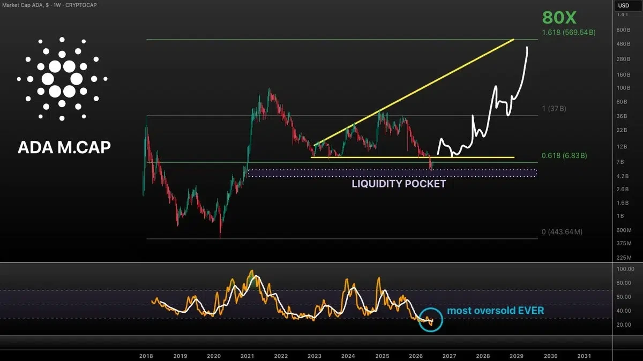
Task: Select the 'ADA M.CAP' text label
Action: click(64, 147)
